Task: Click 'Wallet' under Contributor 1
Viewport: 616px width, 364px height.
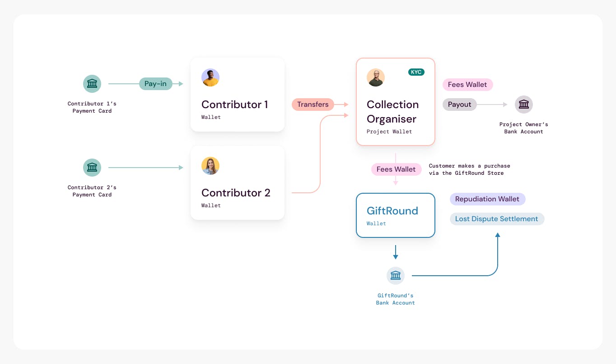Action: tap(211, 117)
